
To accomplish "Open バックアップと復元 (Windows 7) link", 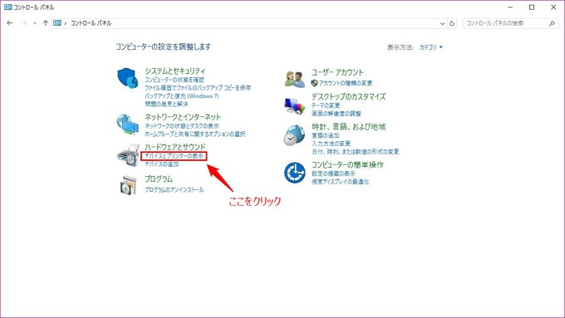I will [x=182, y=96].
